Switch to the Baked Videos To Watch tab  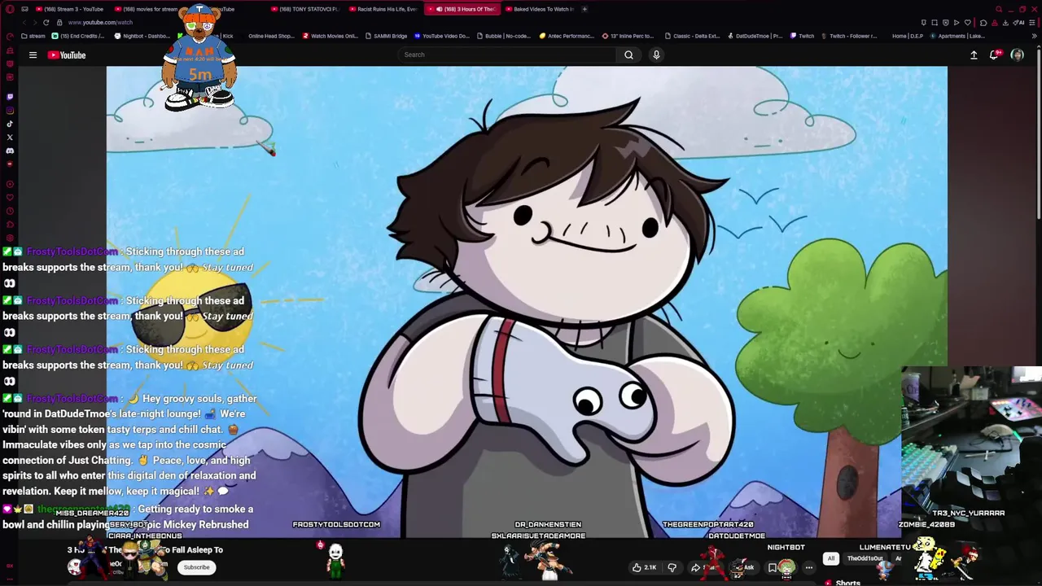(539, 9)
